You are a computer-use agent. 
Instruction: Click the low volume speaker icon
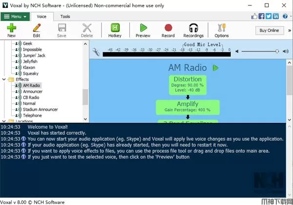click(237, 51)
